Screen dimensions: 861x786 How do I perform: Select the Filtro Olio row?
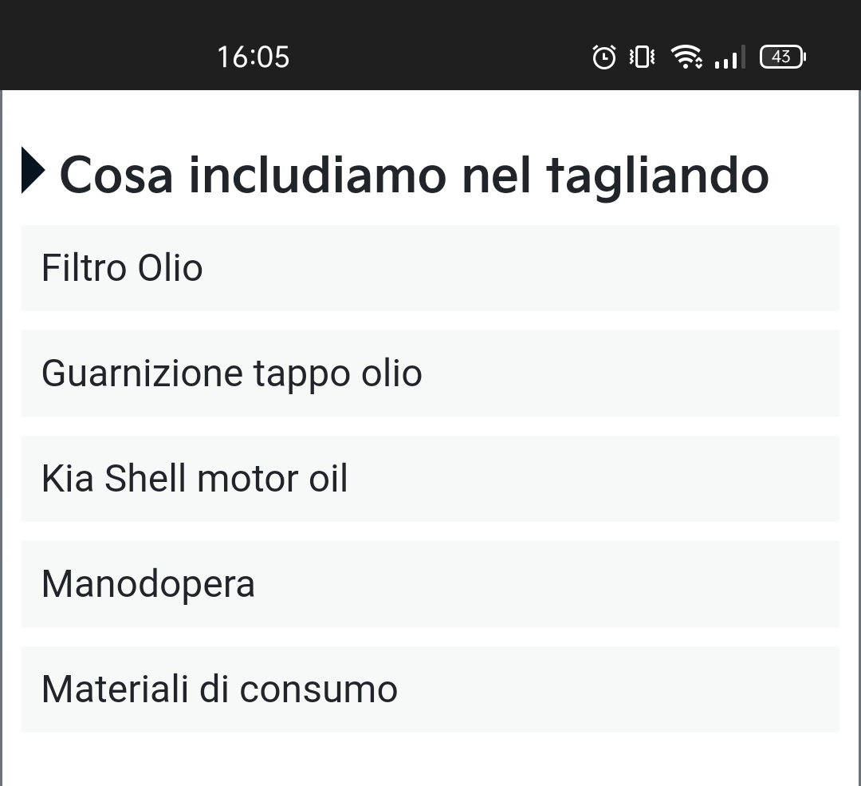pyautogui.click(x=431, y=268)
